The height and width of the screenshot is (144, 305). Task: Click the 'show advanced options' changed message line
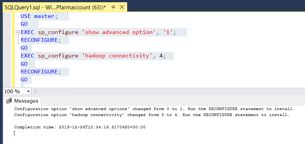(155, 109)
